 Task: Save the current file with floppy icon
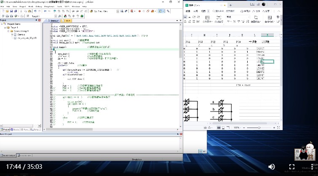coord(11,11)
